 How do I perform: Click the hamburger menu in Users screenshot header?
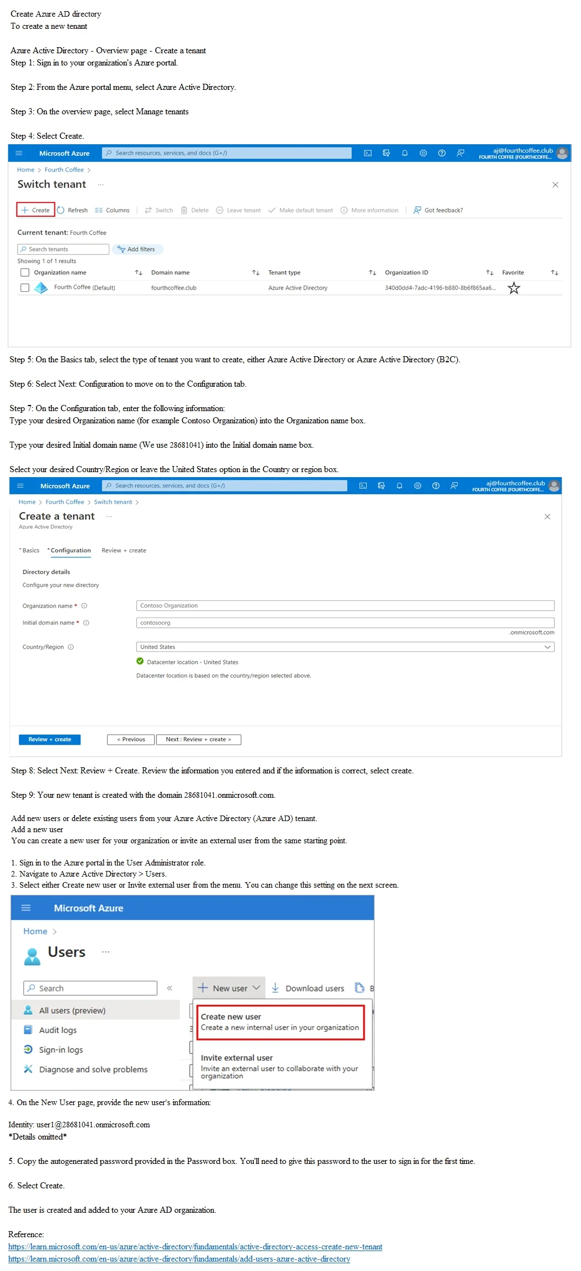pyautogui.click(x=26, y=908)
